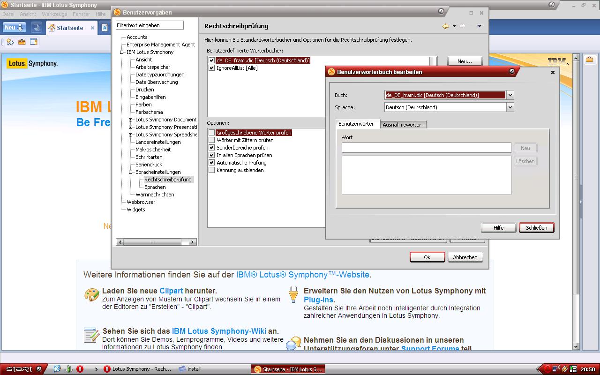This screenshot has width=600, height=375.
Task: Collapse the Spracheinstellungen tree node
Action: tap(131, 172)
